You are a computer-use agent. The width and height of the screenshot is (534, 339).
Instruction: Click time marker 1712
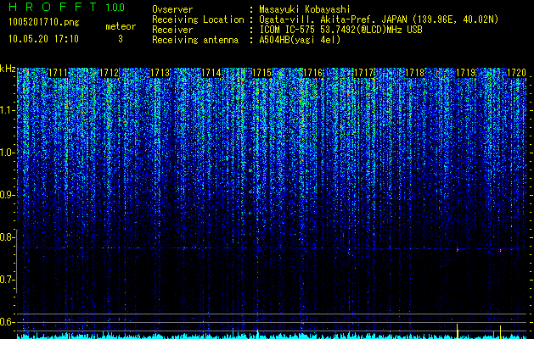coord(109,73)
